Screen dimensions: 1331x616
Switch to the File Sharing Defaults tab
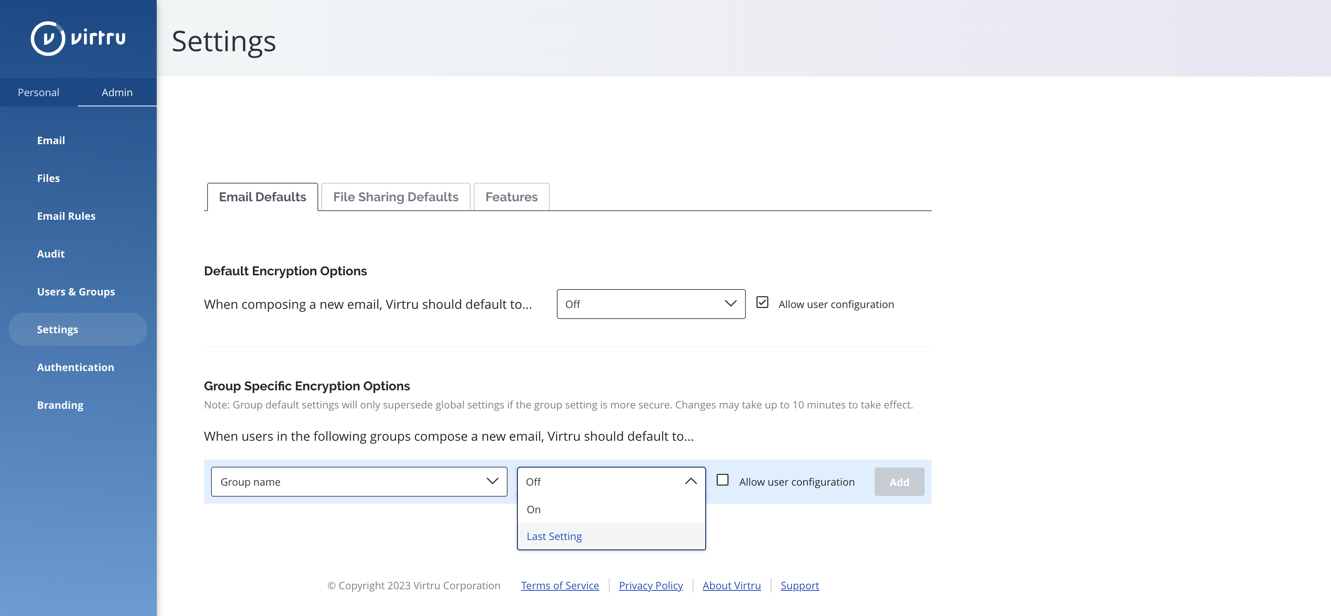396,197
